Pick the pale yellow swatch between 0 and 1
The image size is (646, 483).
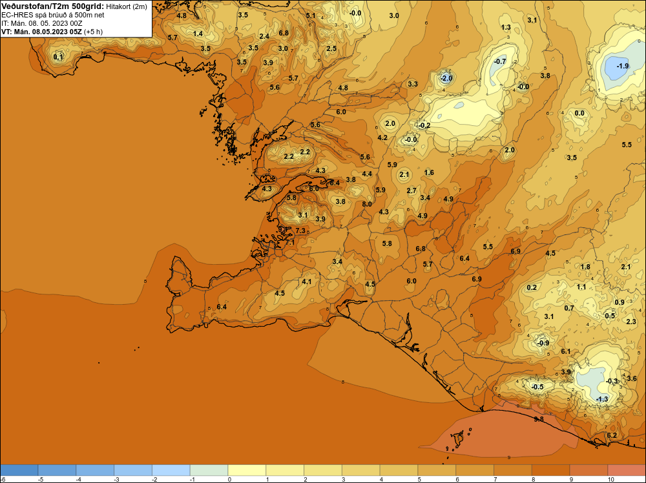point(247,470)
